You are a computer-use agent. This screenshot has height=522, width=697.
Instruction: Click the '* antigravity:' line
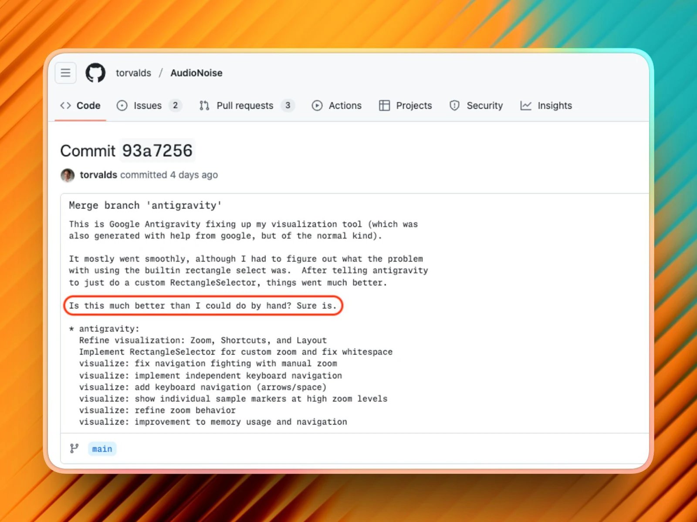104,329
